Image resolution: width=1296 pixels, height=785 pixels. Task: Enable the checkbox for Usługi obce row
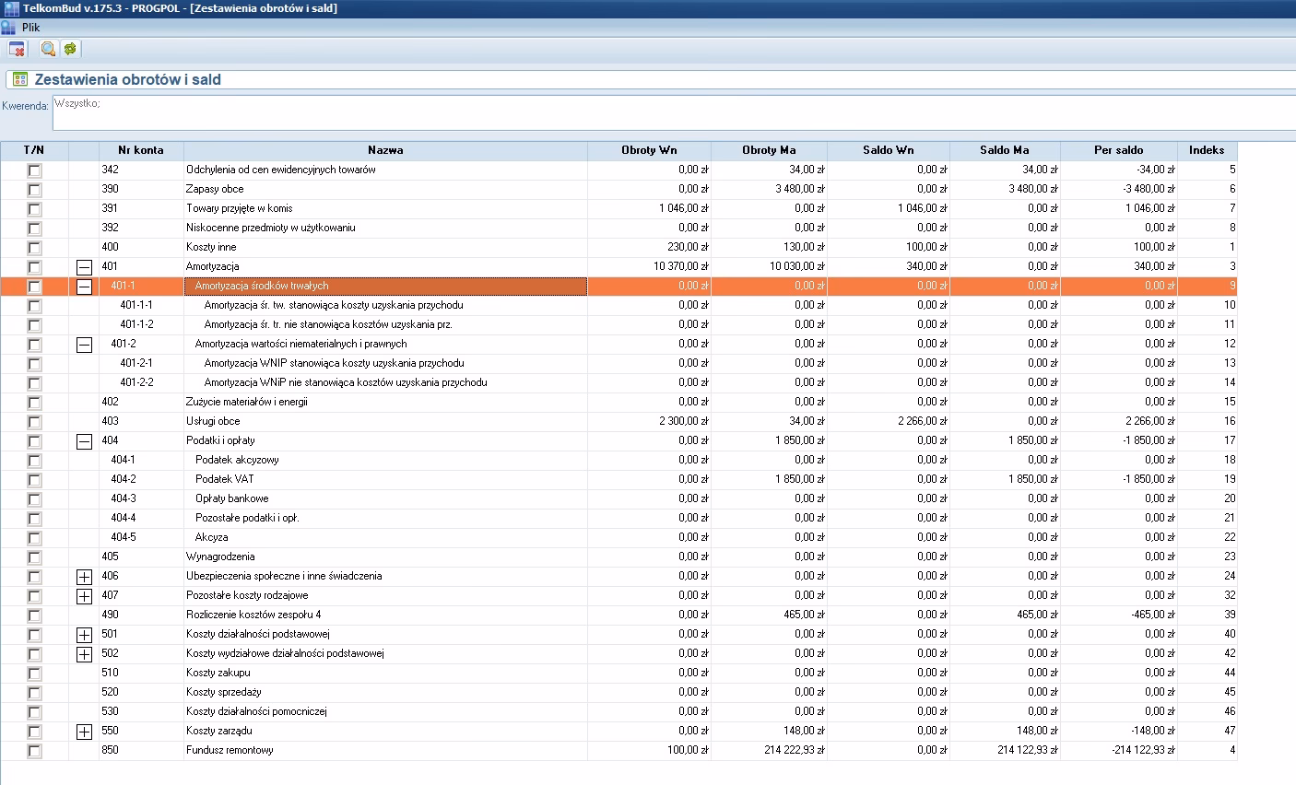click(x=34, y=422)
